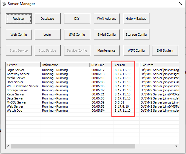Sort by the Run Time column header
Image resolution: width=186 pixels, height=154 pixels.
click(x=101, y=65)
